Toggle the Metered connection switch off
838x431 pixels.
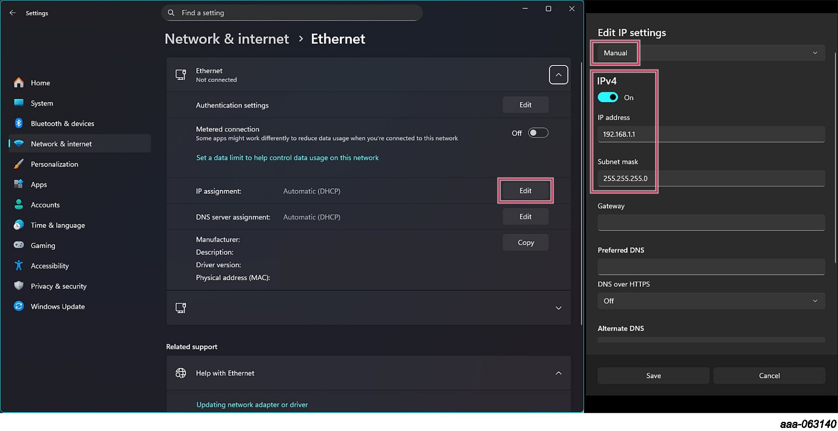click(538, 133)
